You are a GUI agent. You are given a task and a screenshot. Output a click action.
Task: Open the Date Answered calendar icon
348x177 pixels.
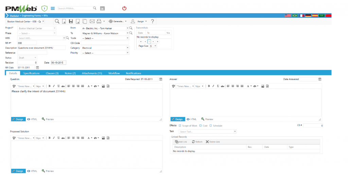click(320, 79)
